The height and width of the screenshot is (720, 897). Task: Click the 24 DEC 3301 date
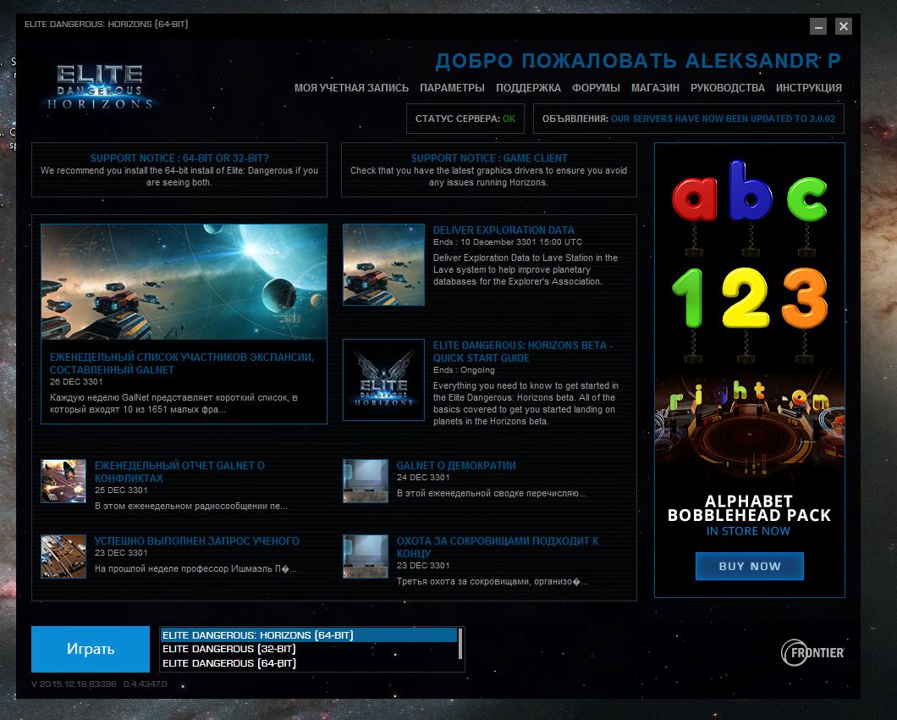coord(423,477)
